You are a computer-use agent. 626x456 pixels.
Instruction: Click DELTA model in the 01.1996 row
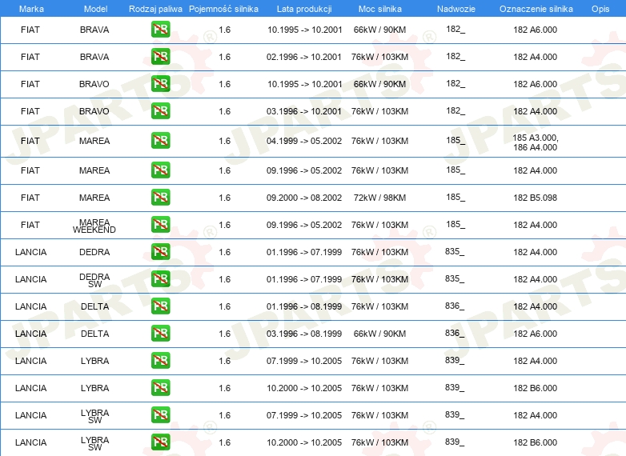[95, 306]
